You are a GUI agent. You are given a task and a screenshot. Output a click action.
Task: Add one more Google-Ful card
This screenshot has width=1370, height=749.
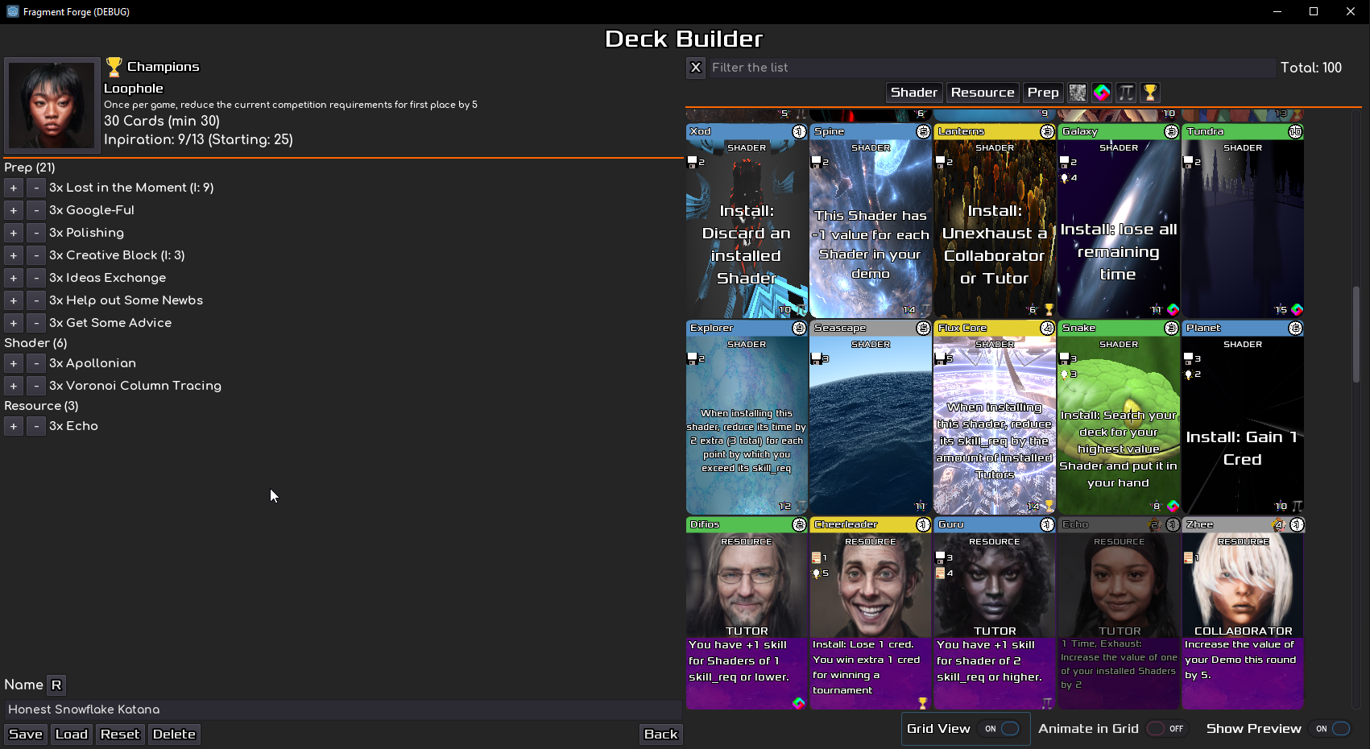click(x=14, y=210)
